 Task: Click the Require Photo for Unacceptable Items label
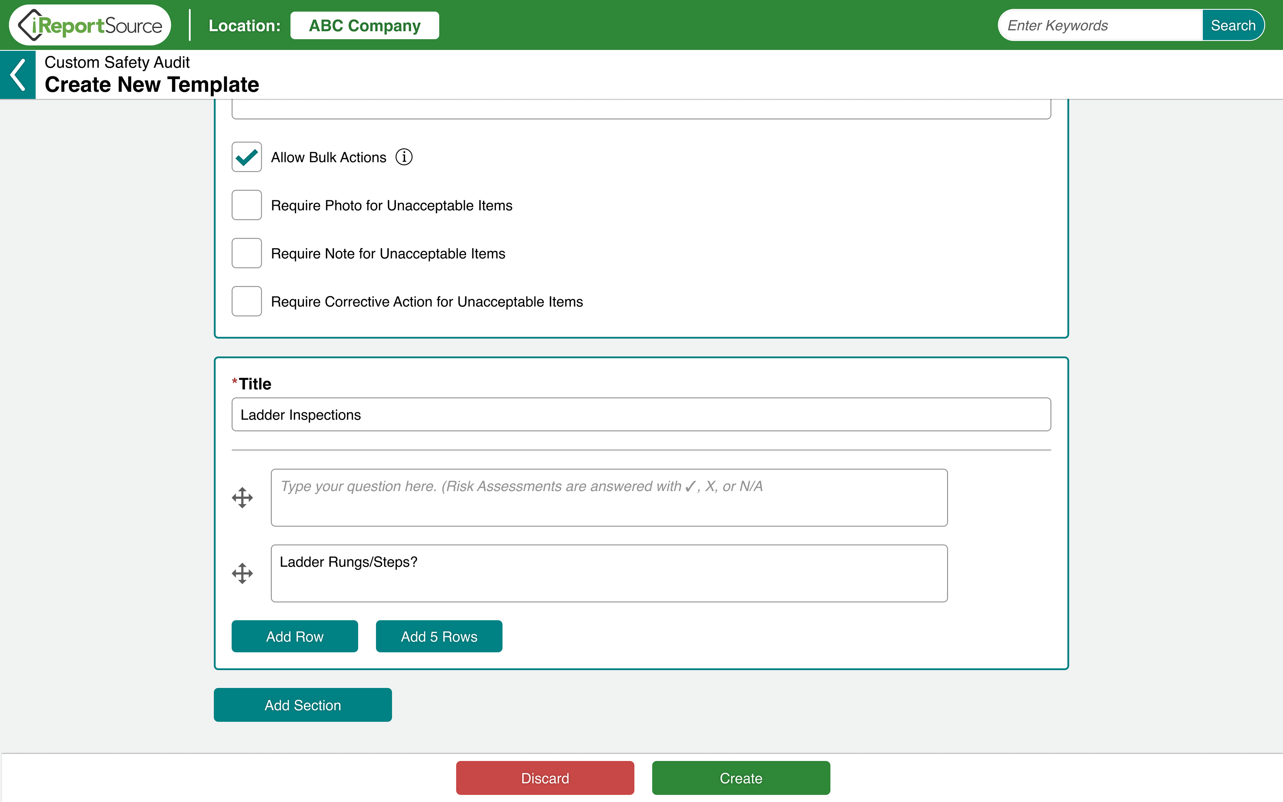(392, 205)
